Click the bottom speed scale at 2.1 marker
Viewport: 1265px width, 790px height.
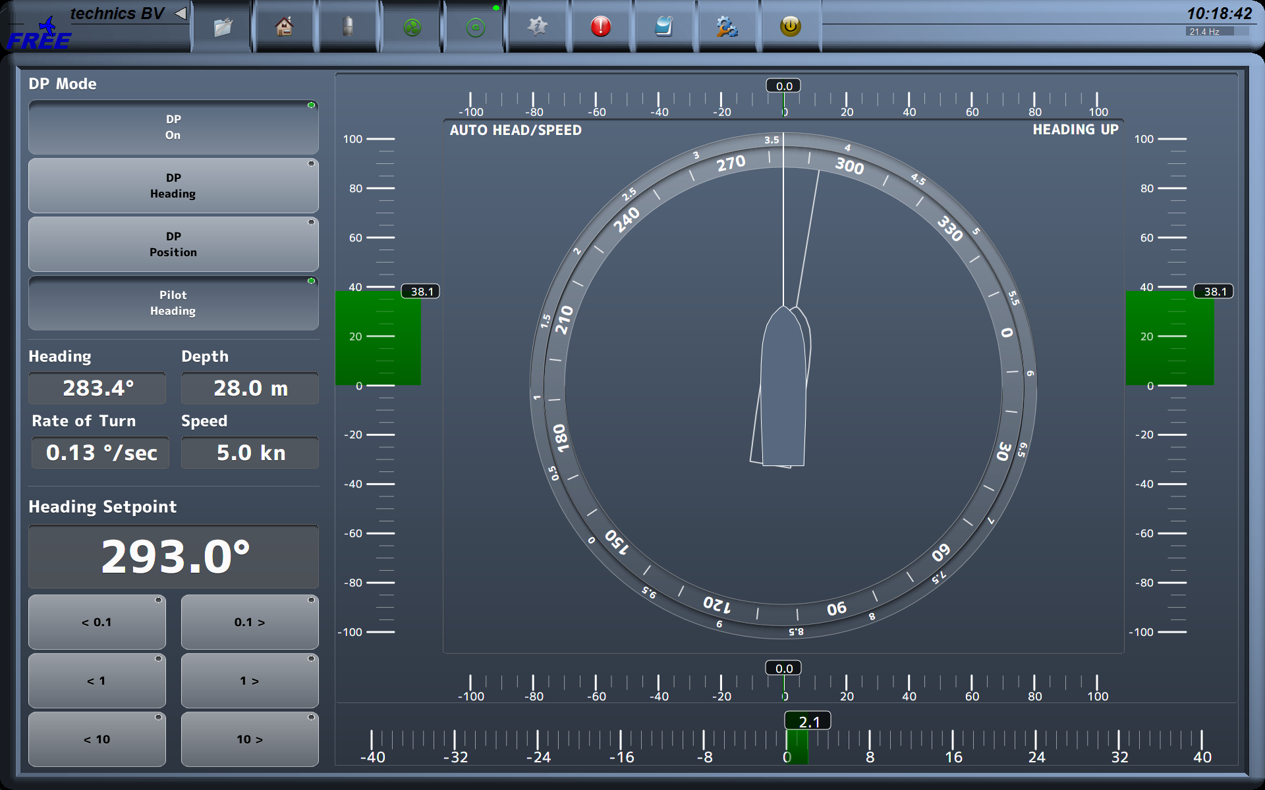808,722
